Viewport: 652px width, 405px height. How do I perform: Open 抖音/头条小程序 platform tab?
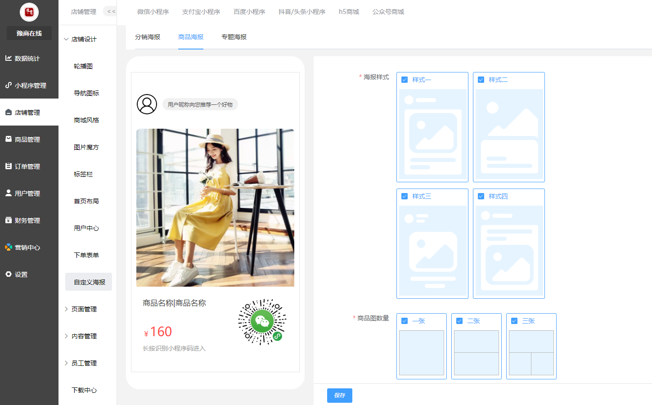[302, 12]
